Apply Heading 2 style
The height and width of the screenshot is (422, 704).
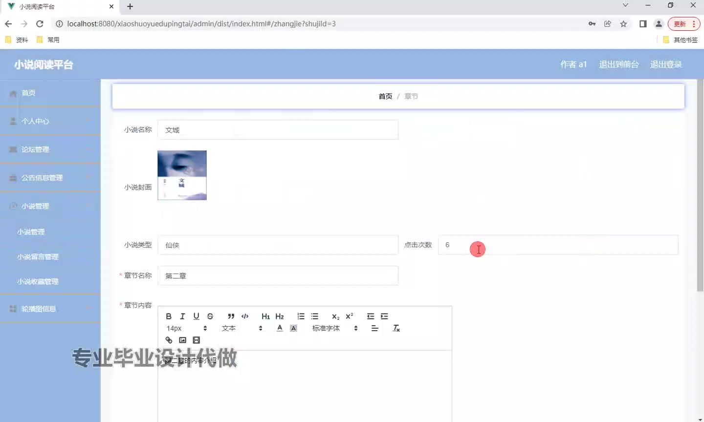(x=280, y=316)
